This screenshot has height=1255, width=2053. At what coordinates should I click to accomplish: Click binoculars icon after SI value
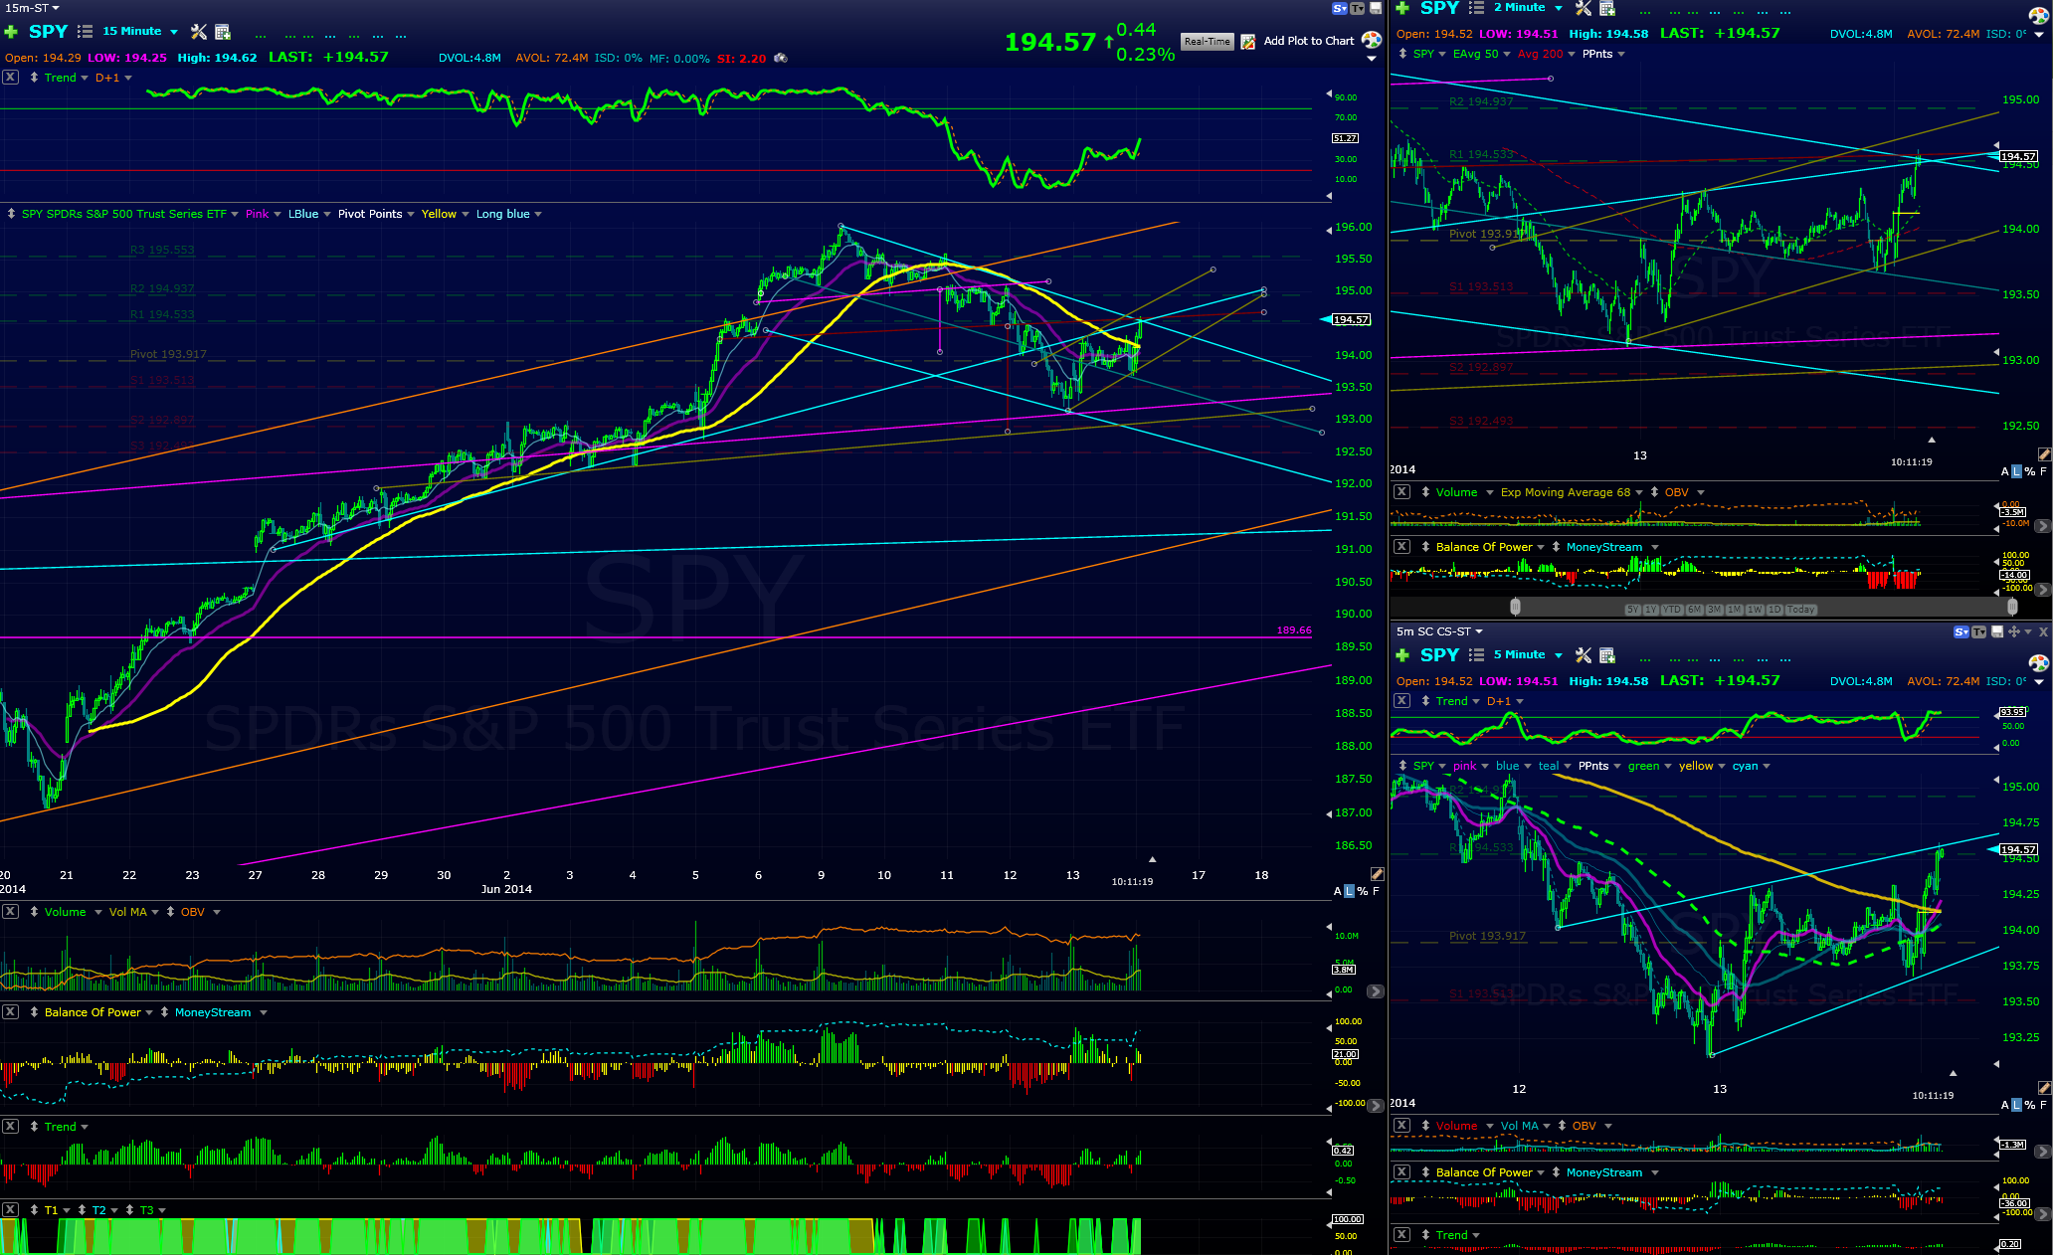pyautogui.click(x=781, y=59)
